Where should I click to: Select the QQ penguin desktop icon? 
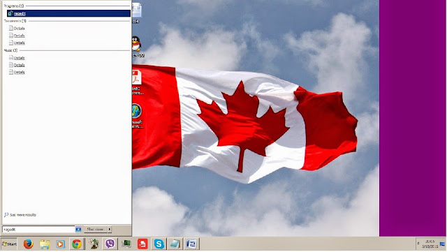(x=136, y=44)
